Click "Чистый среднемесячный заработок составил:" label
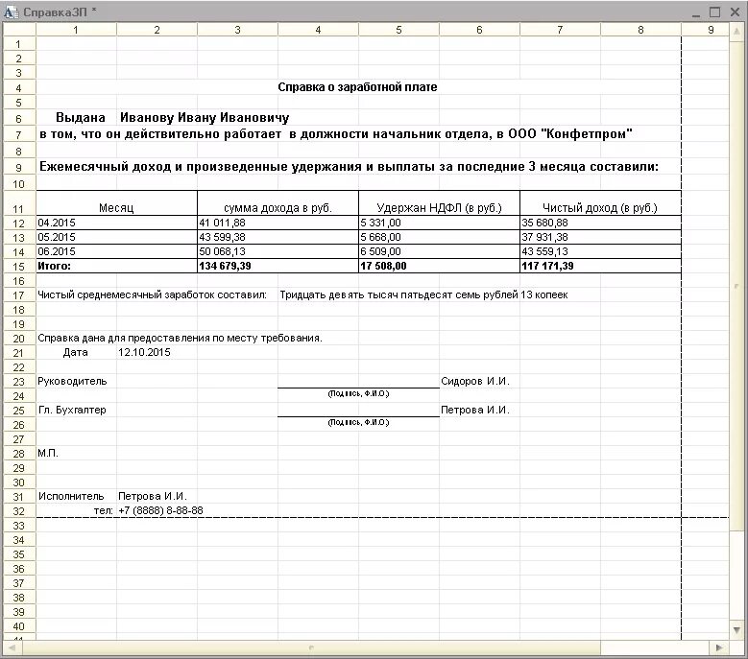This screenshot has height=659, width=748. tap(152, 294)
